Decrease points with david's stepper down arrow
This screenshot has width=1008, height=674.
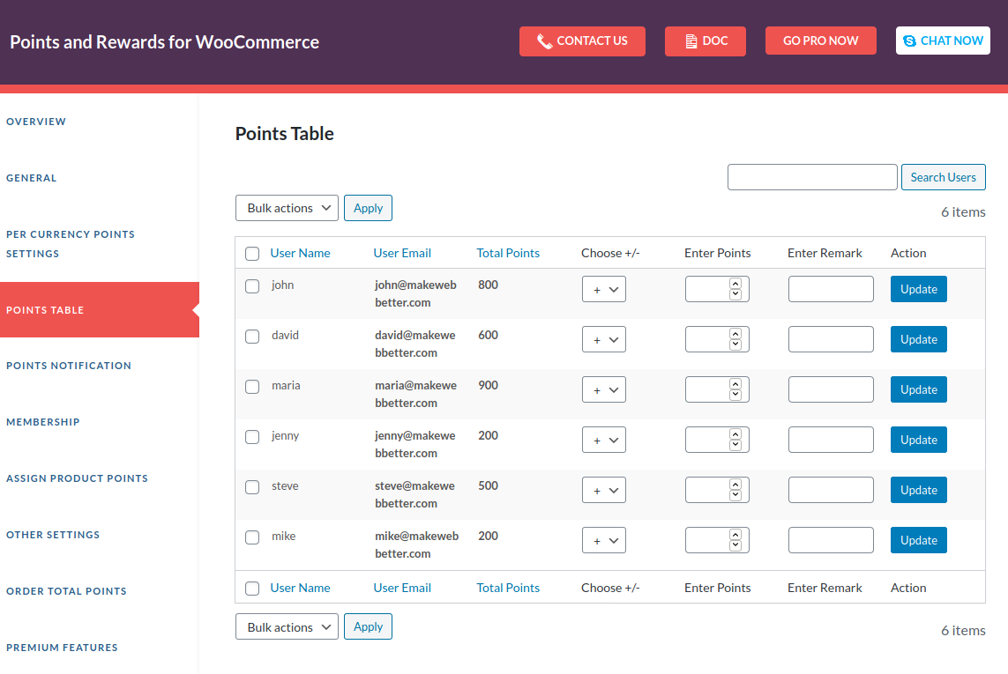click(x=735, y=345)
